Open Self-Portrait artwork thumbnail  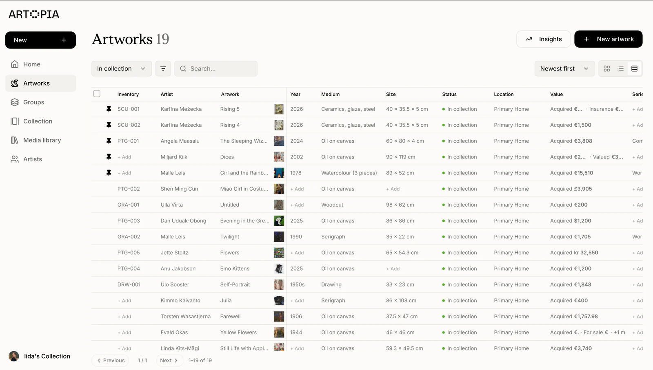(279, 284)
